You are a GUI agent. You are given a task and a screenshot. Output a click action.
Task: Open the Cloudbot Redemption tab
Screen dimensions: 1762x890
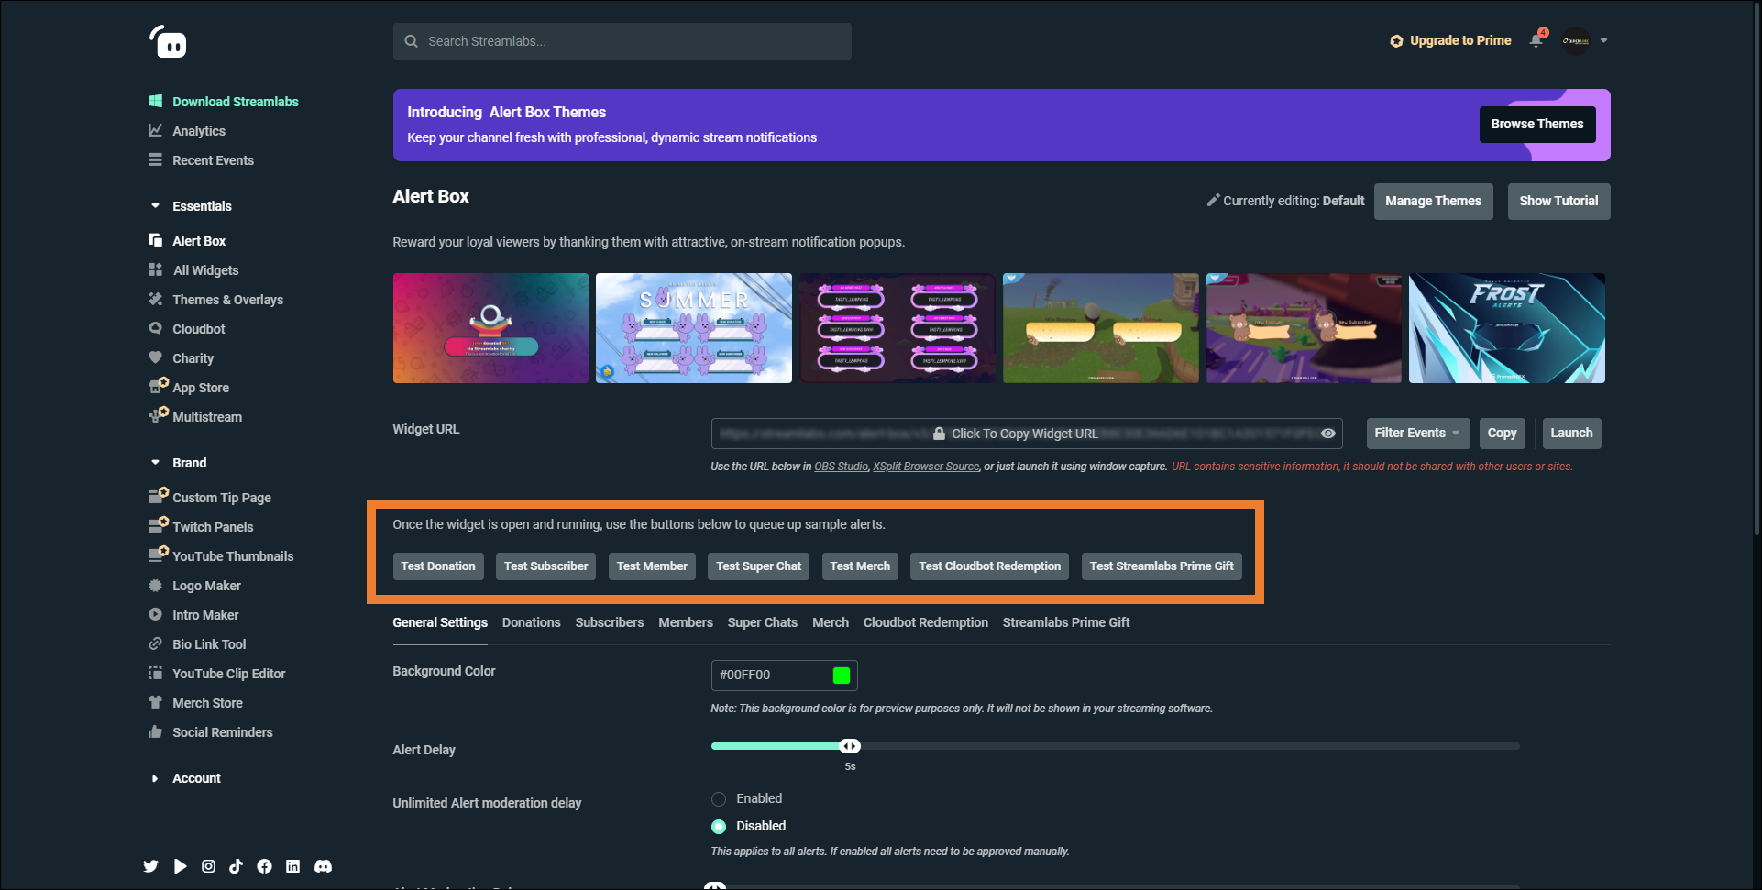[925, 622]
